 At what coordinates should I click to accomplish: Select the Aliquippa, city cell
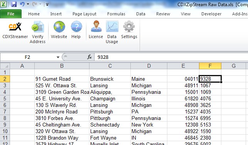click(110, 92)
